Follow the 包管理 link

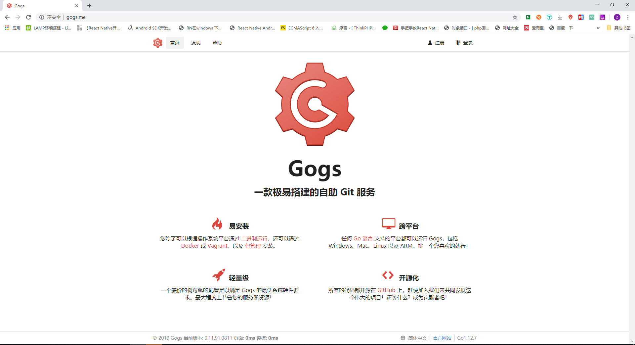(x=253, y=246)
